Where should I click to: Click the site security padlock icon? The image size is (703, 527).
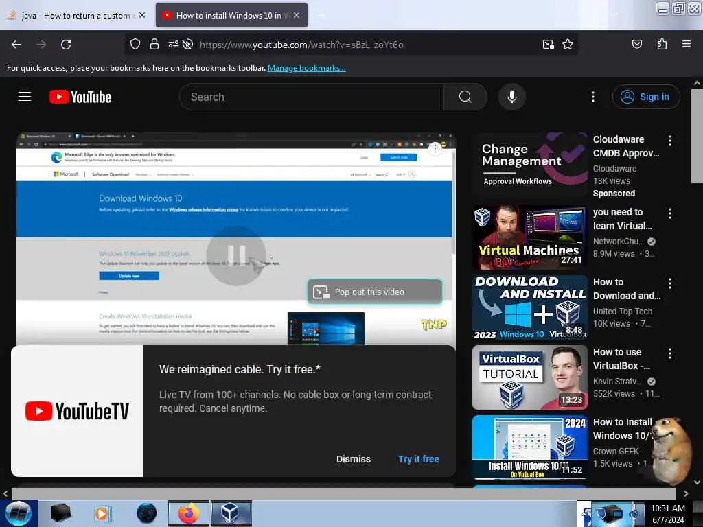pos(154,44)
